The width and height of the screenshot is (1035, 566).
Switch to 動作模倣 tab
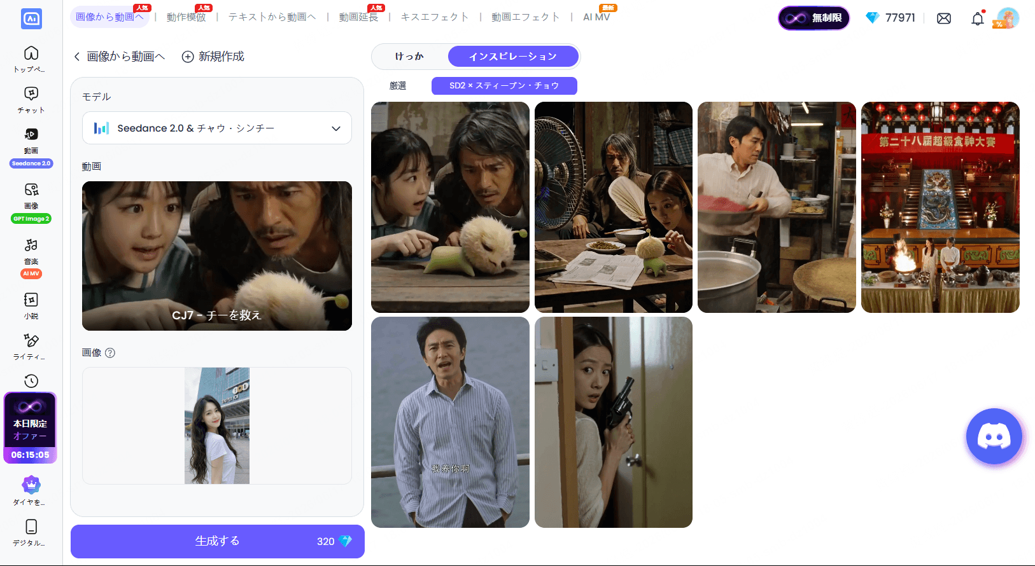point(187,17)
